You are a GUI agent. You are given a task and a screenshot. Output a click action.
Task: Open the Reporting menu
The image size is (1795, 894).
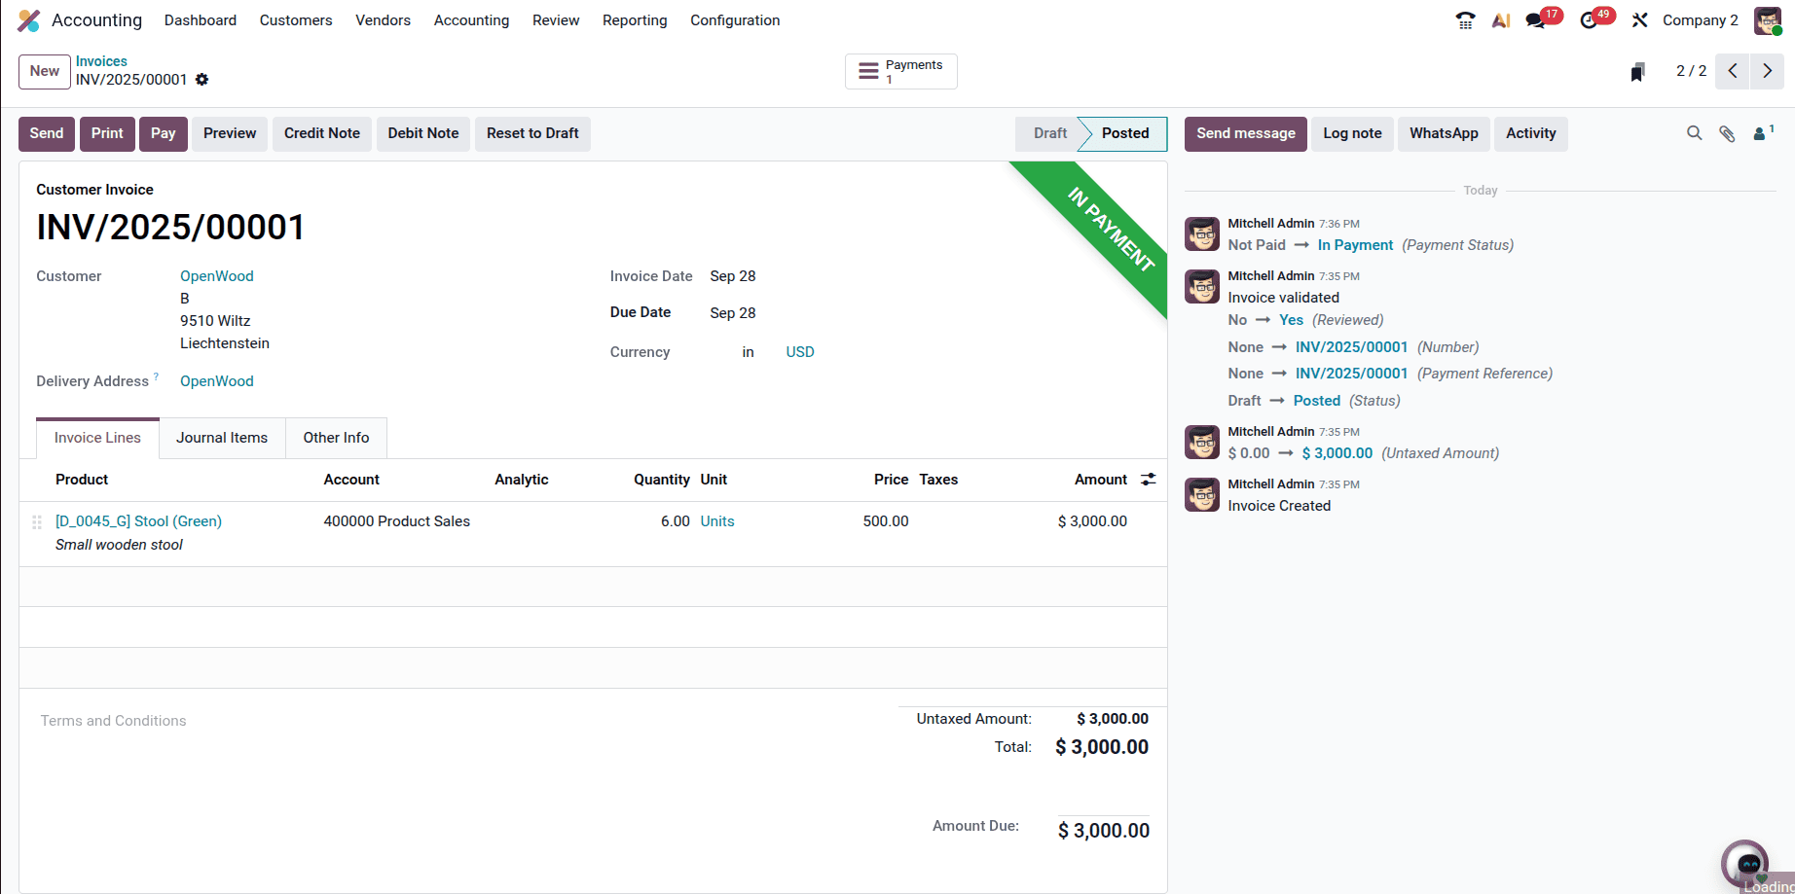pos(635,20)
